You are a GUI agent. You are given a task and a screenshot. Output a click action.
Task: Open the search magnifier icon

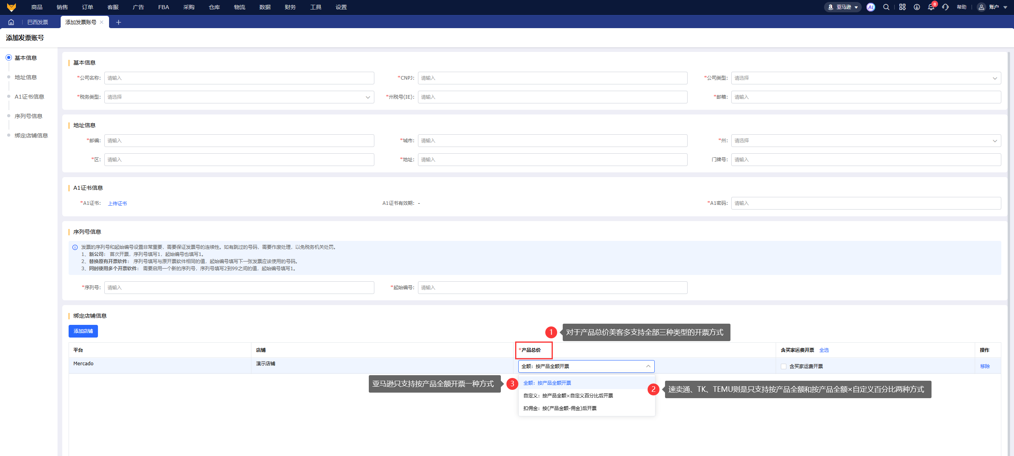pos(886,7)
